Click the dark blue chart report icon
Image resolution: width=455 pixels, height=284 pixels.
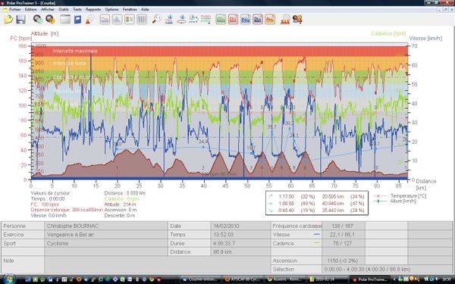[x=258, y=20]
